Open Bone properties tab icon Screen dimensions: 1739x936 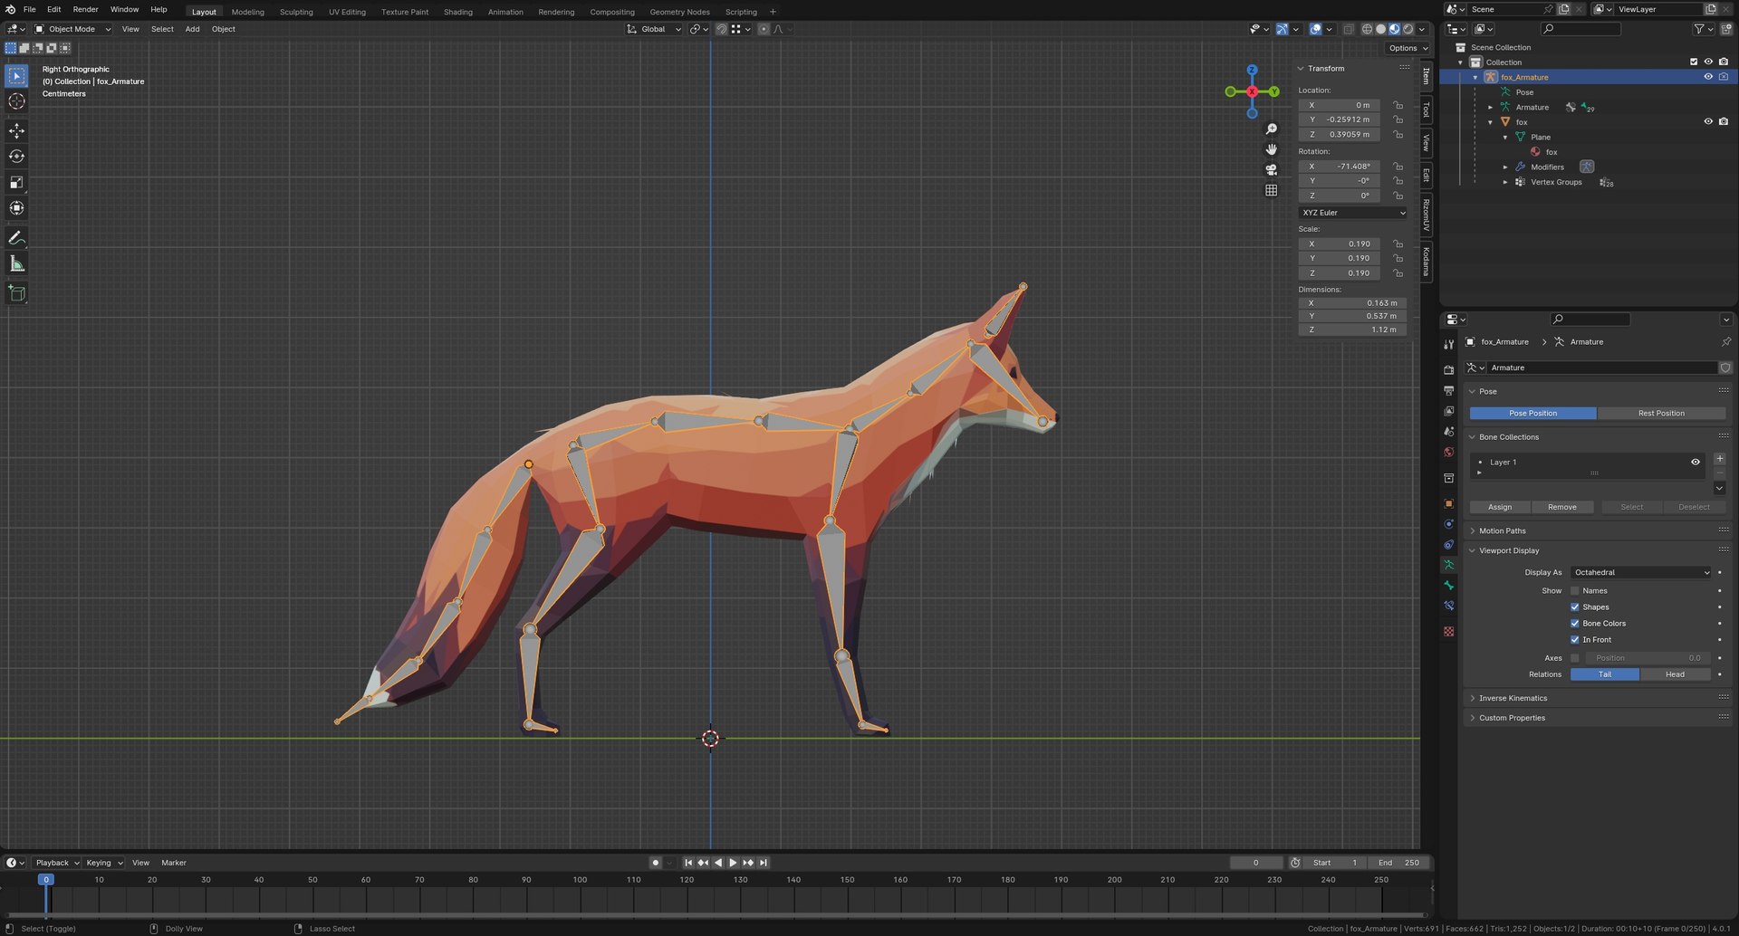coord(1448,586)
